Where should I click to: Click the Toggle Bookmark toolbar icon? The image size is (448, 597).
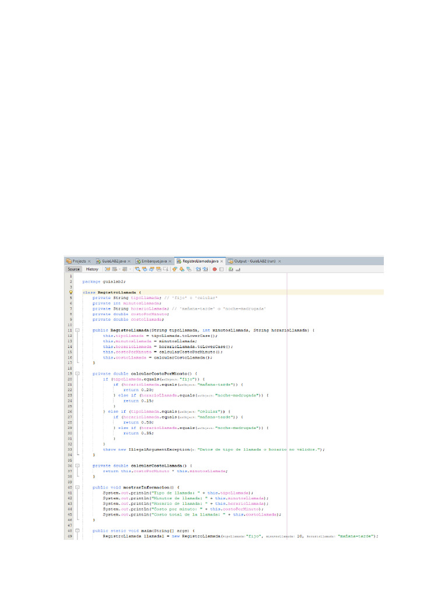click(188, 269)
